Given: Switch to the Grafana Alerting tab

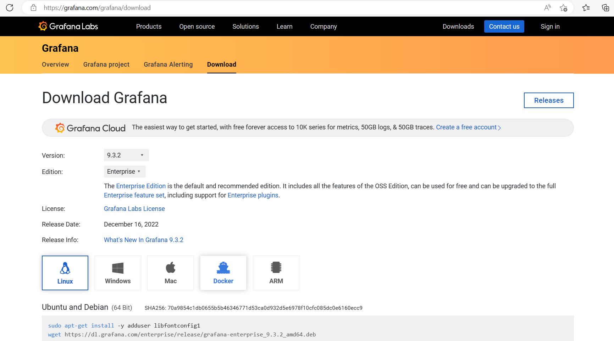Looking at the screenshot, I should tap(168, 65).
